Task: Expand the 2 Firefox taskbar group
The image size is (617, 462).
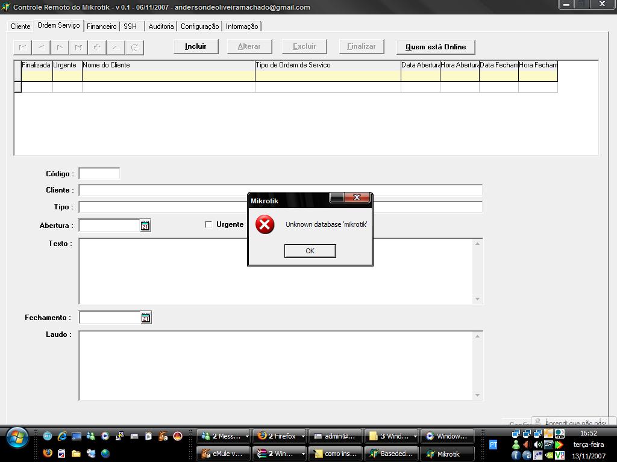Action: [303, 437]
